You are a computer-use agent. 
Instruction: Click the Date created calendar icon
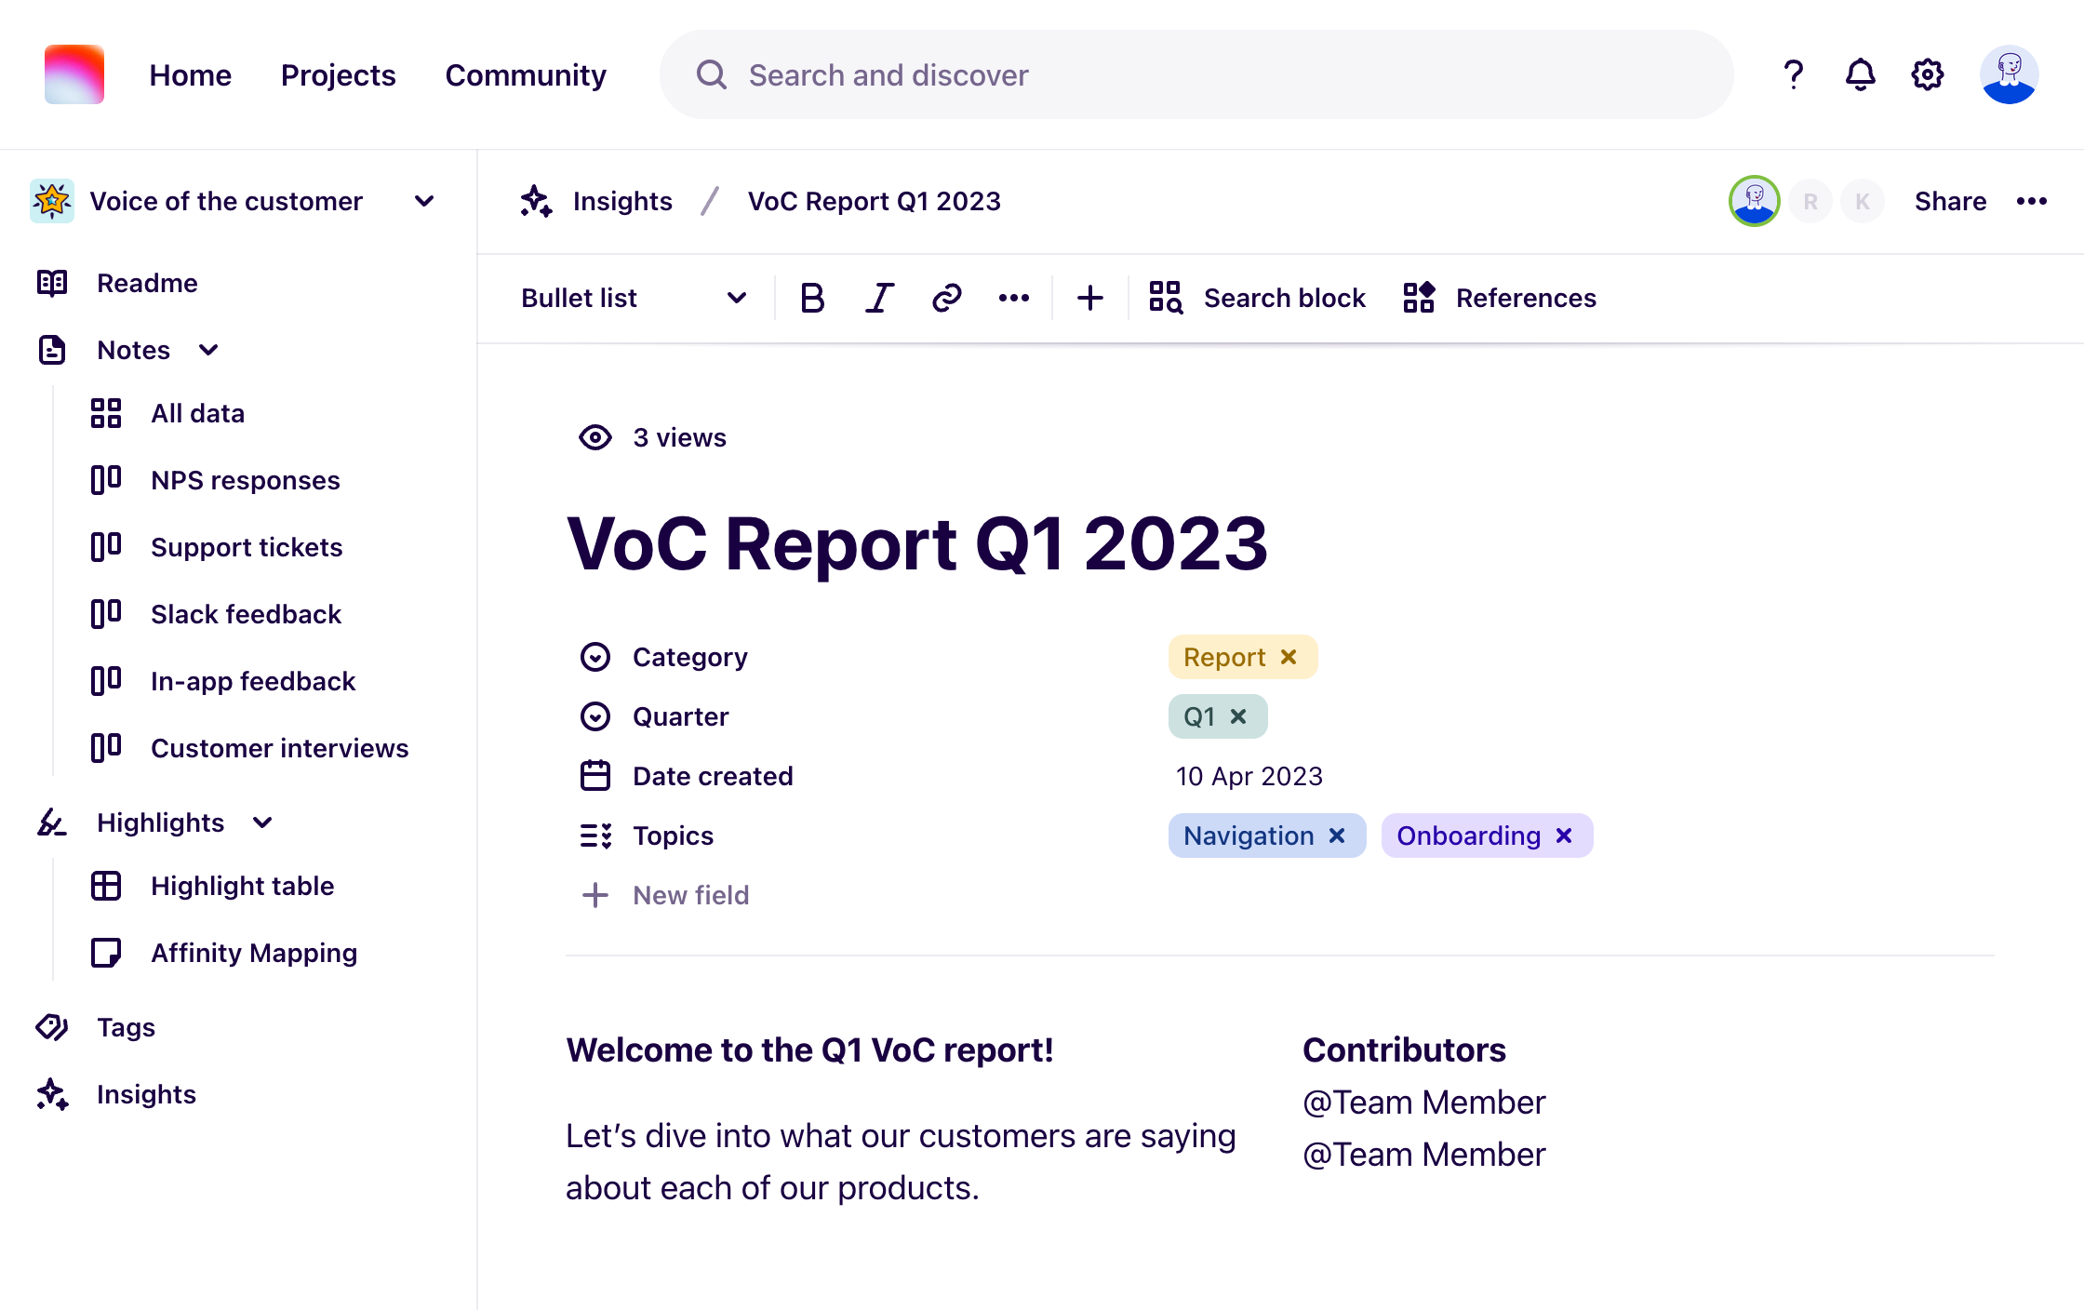point(594,775)
